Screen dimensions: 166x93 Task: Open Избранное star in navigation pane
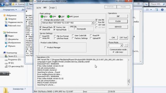tap(4, 16)
